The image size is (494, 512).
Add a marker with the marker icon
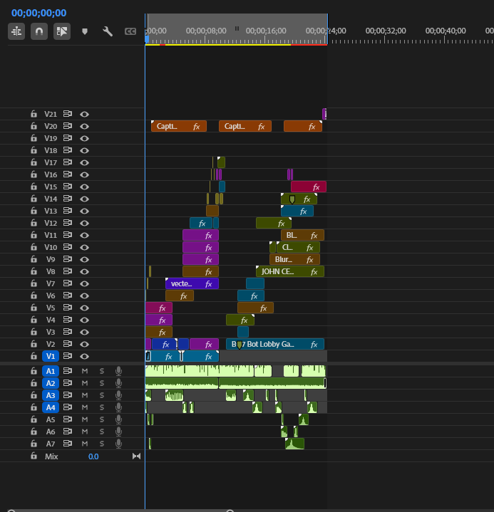(x=85, y=31)
